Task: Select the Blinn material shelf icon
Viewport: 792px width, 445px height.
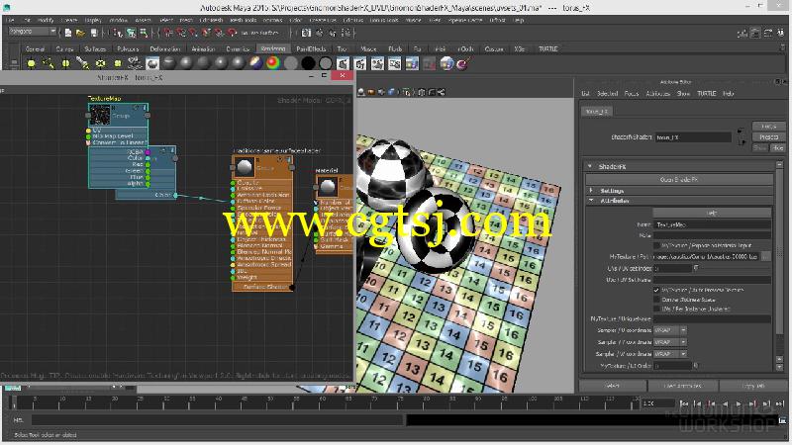Action: coord(187,63)
